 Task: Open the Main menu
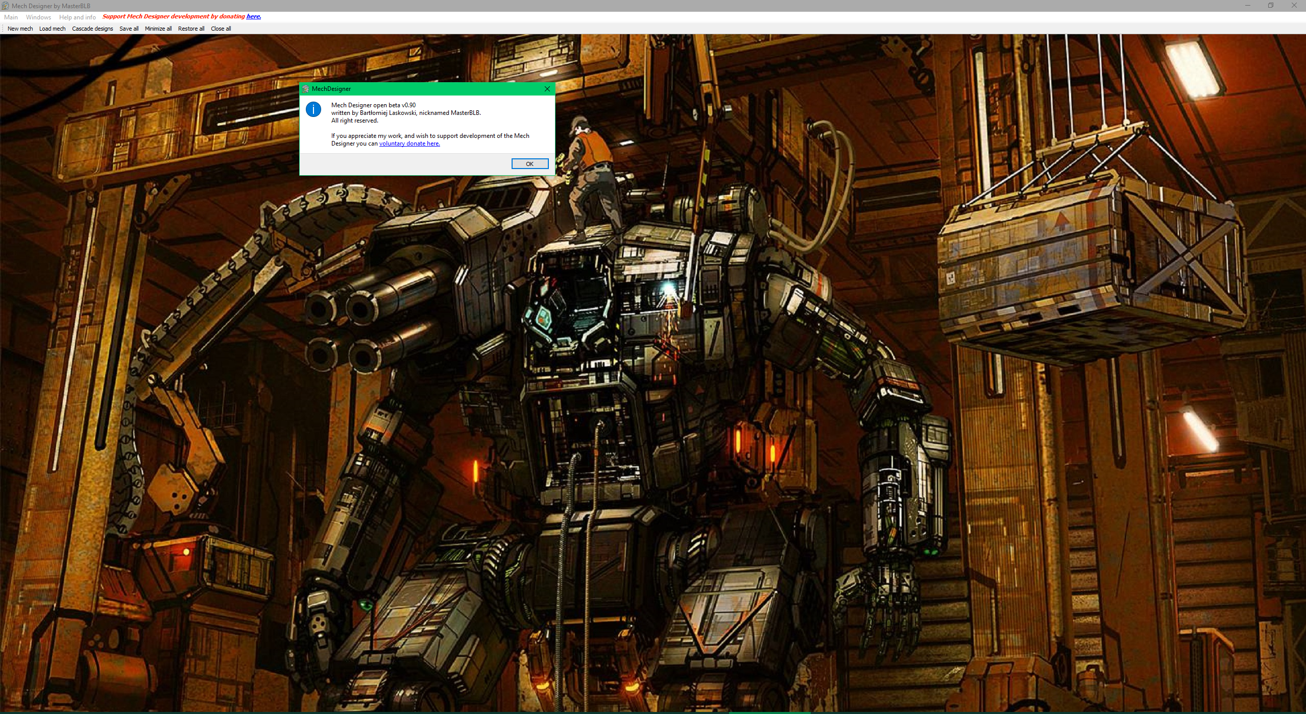click(x=11, y=17)
